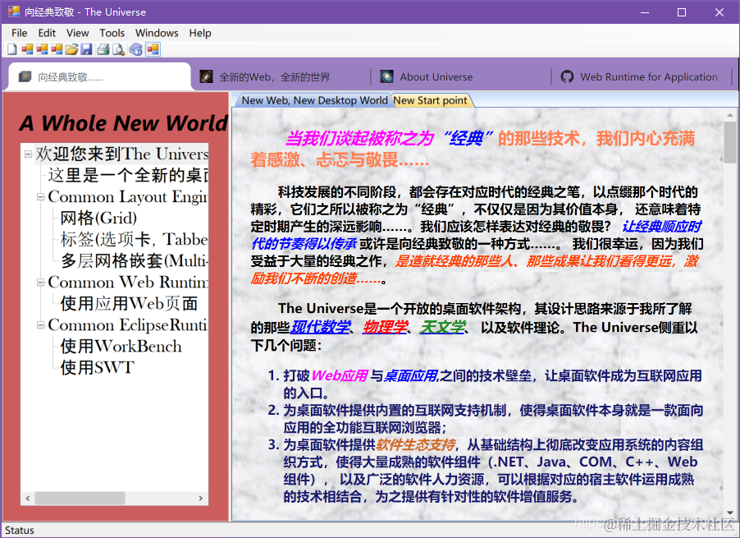The height and width of the screenshot is (538, 740).
Task: Select tree item 标签(选项卡, Tabbed)
Action: 134,240
